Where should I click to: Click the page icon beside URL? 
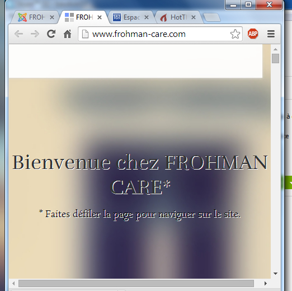85,34
